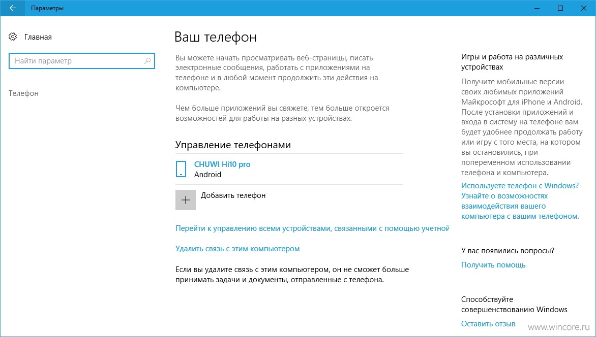The height and width of the screenshot is (337, 596).
Task: Click the Параметры window title
Action: (x=47, y=8)
